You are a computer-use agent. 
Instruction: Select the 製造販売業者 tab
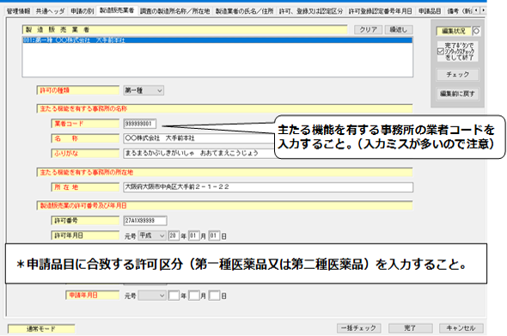117,10
